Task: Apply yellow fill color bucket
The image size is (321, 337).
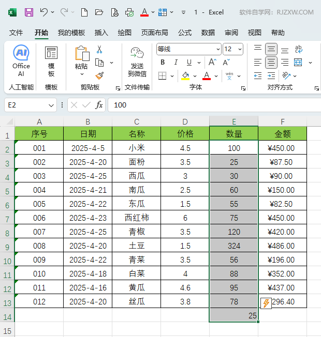Action: point(185,76)
